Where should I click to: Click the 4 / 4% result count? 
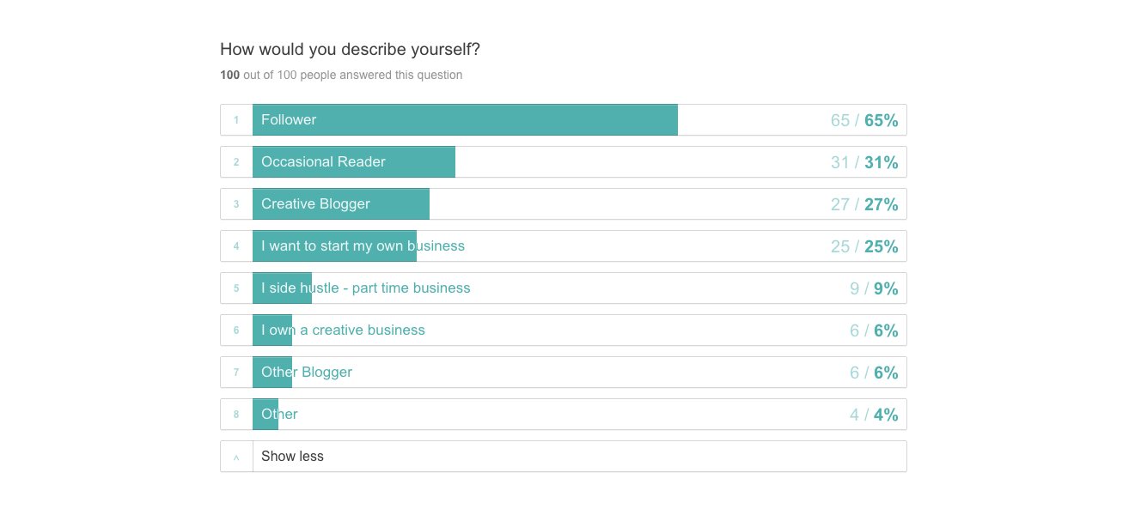(x=874, y=415)
